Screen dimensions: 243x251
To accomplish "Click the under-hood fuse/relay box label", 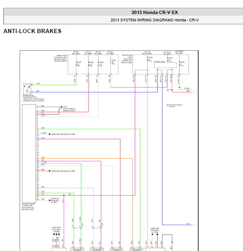I will [x=61, y=58].
